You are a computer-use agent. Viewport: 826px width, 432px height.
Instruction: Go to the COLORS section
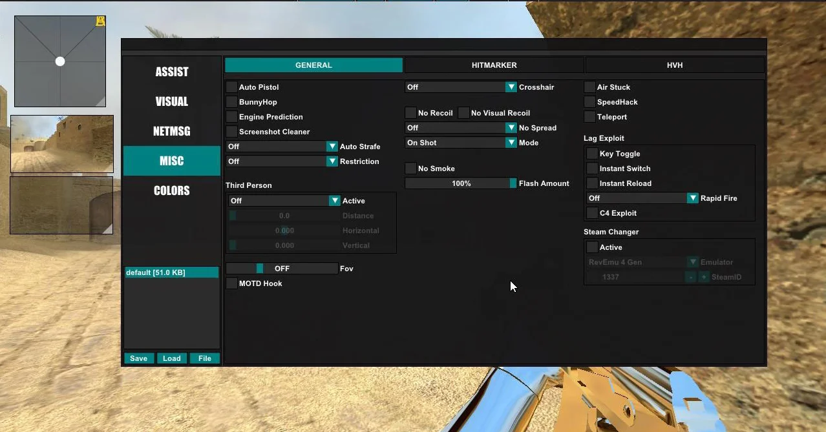(x=172, y=190)
